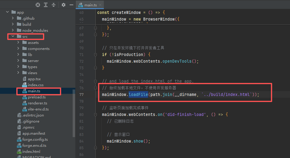Screen dimensions: 290x158
Task: Select renderer.ts in the project tree
Action: (x=37, y=103)
